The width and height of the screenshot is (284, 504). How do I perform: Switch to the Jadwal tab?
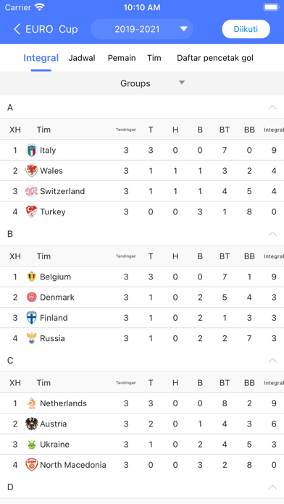(x=82, y=58)
